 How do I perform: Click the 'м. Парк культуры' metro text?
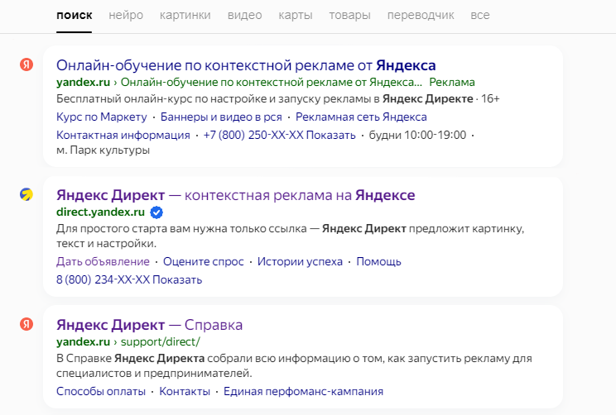(103, 150)
